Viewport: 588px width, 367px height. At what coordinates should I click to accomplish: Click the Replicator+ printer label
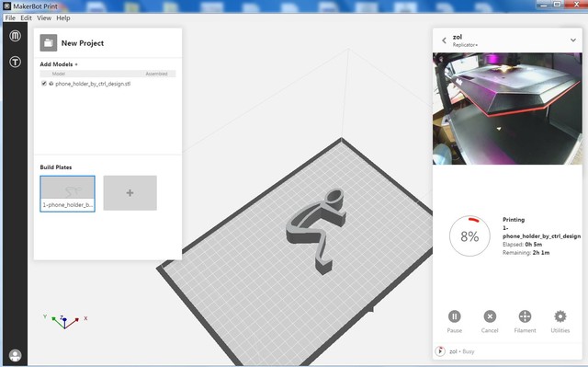(x=465, y=45)
